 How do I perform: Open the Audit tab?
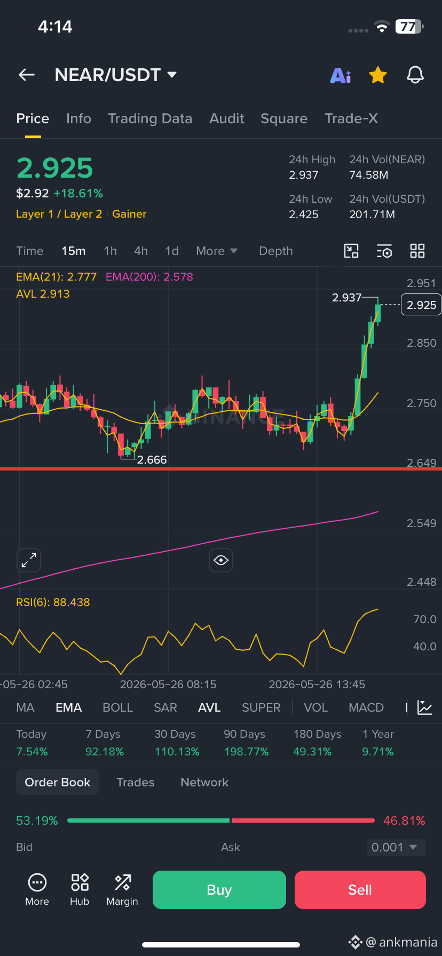point(227,118)
